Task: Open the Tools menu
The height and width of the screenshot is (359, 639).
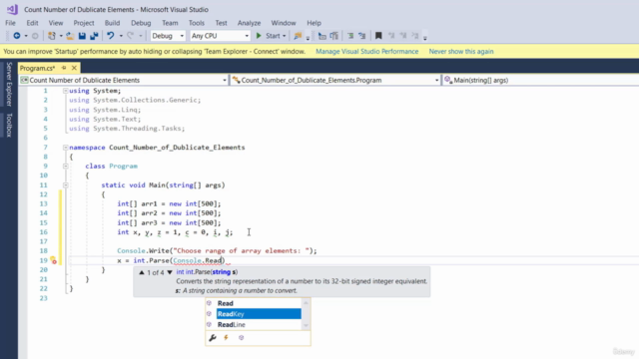Action: point(197,23)
